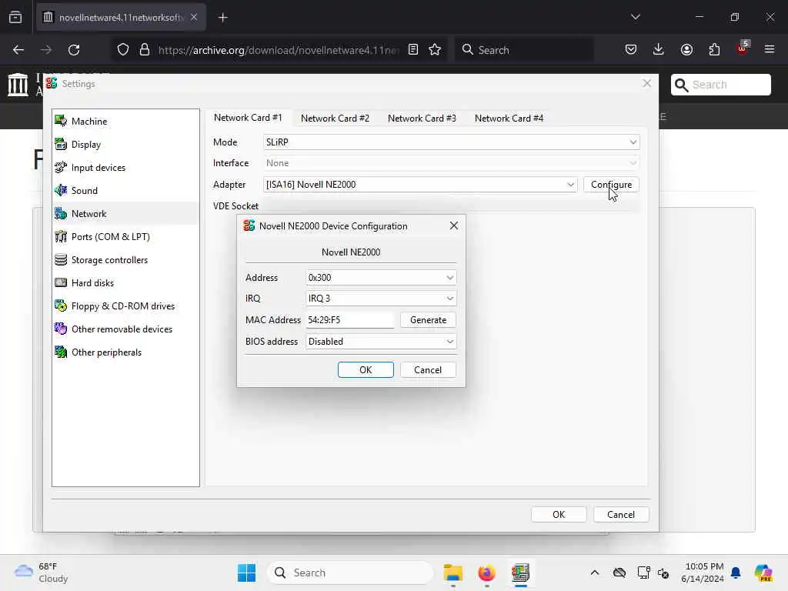Click Firefox toolbar Search box
The height and width of the screenshot is (591, 788).
(524, 50)
